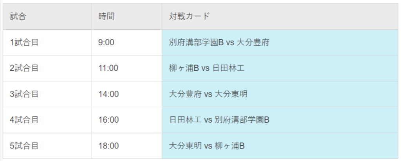Click the 9:00 time cell

(126, 42)
